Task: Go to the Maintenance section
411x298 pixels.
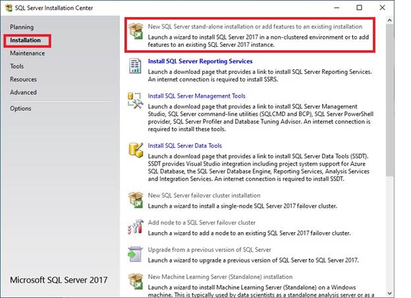Action: click(27, 53)
